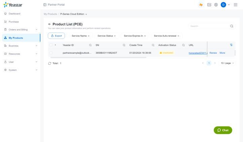Open the green Chat button
The image size is (243, 142).
click(223, 130)
